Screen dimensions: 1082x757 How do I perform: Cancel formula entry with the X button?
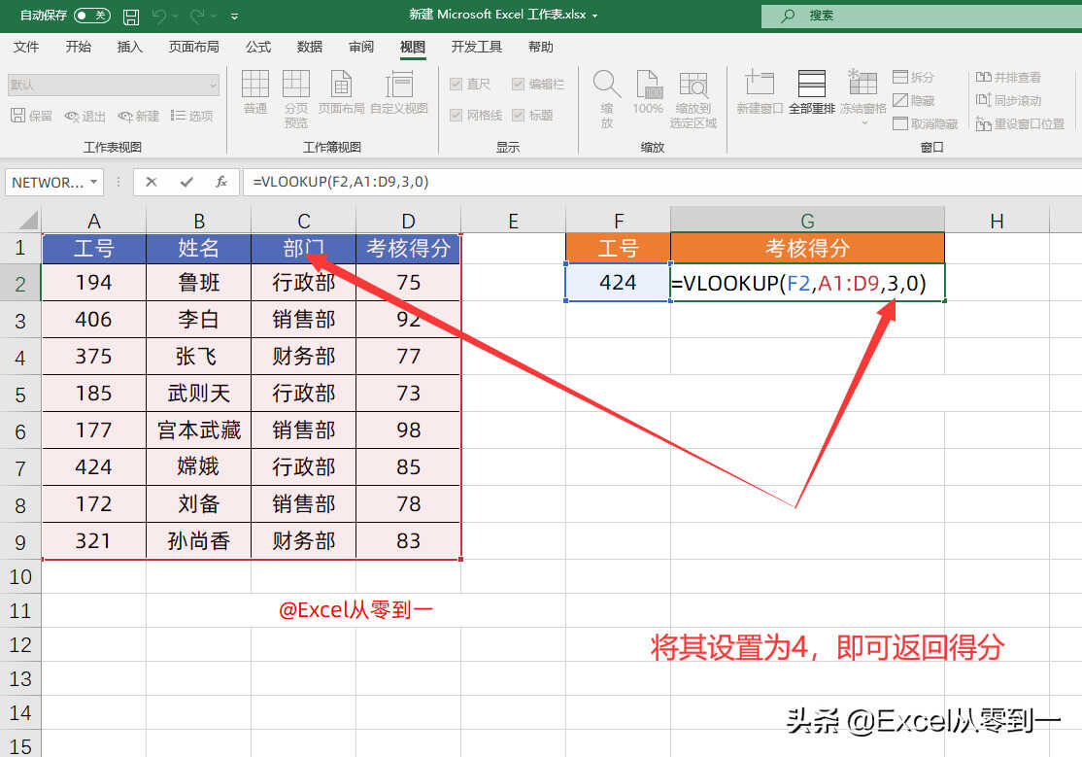[152, 182]
